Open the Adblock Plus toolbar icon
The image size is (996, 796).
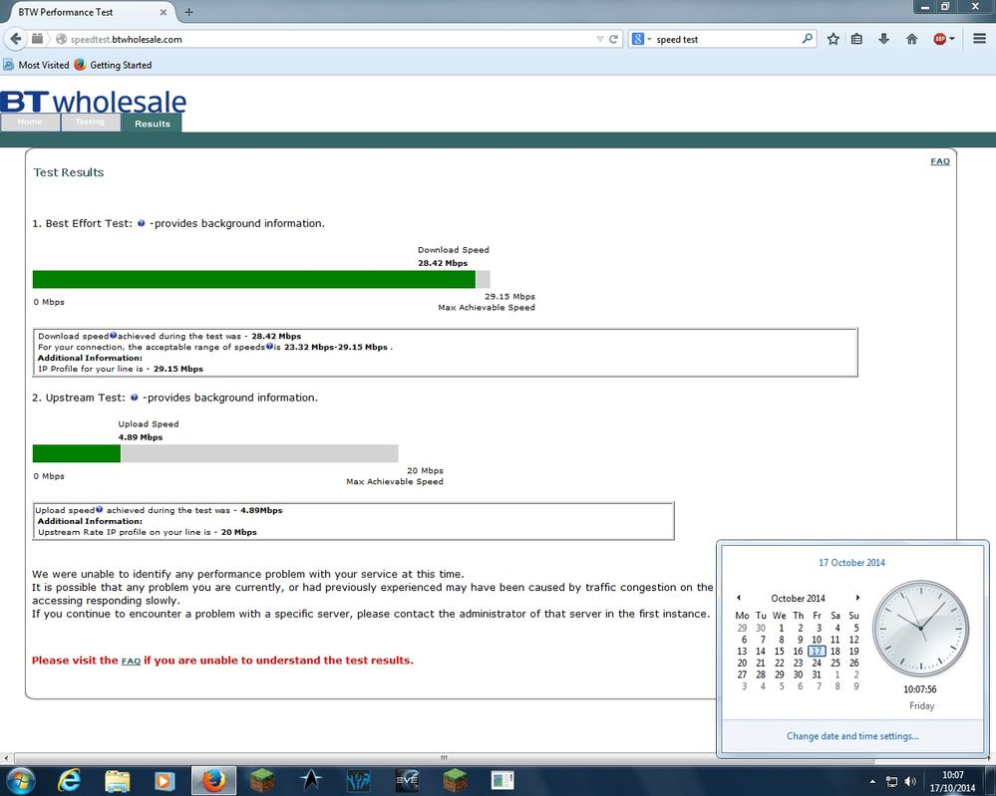[x=940, y=39]
